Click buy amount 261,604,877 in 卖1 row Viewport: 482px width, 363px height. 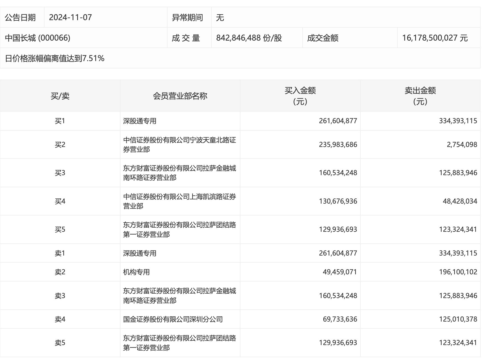(338, 253)
